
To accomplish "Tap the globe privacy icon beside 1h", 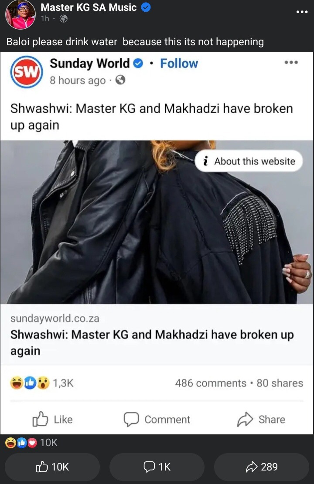I will pos(63,19).
